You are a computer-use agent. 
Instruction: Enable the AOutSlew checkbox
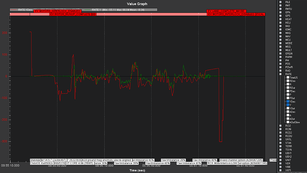(x=288, y=122)
